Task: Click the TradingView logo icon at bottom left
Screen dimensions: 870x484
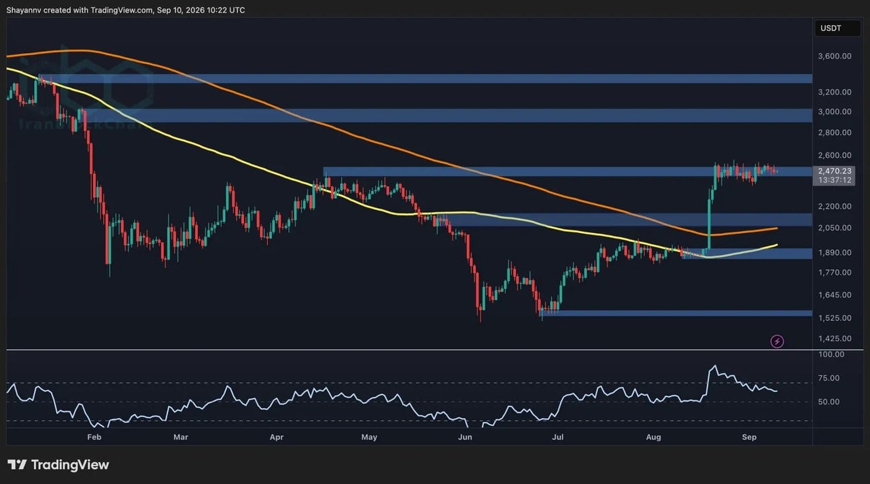Action: [x=17, y=465]
